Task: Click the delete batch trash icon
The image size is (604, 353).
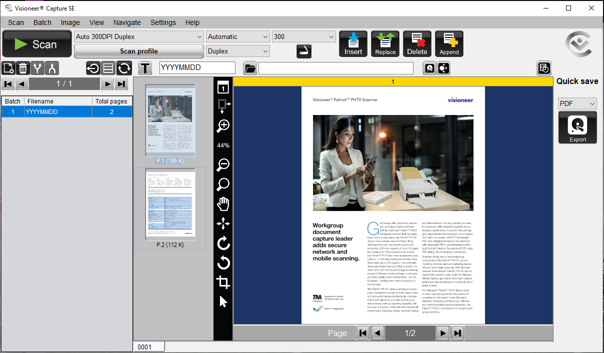Action: tap(22, 68)
